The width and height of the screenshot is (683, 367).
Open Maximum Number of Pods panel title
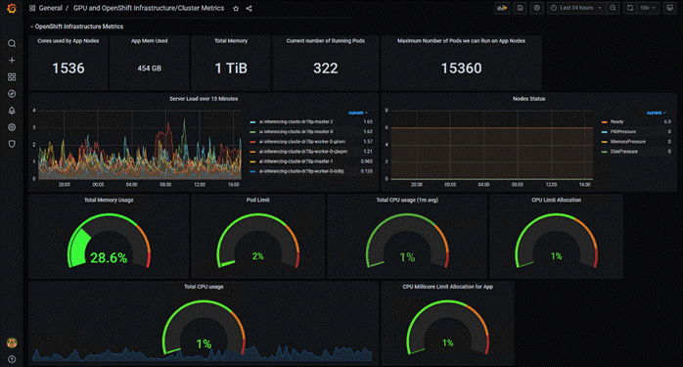pyautogui.click(x=461, y=41)
